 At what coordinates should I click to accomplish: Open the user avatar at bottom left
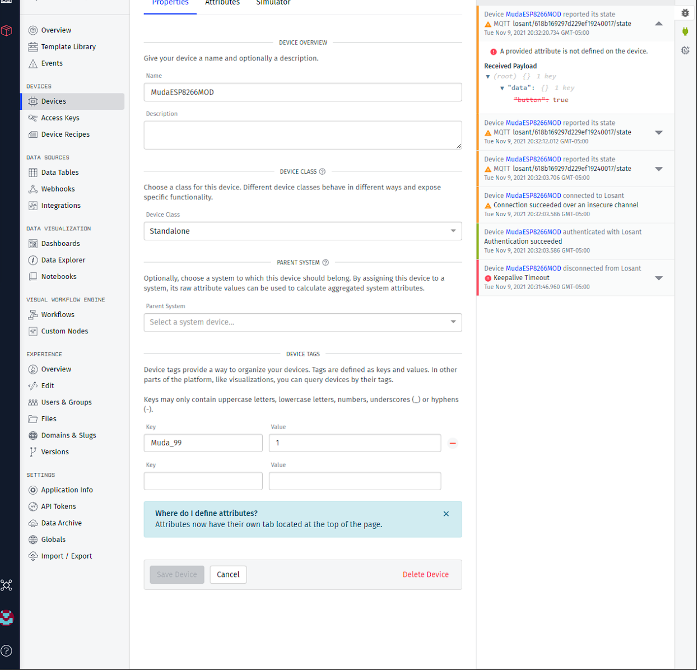(x=7, y=617)
